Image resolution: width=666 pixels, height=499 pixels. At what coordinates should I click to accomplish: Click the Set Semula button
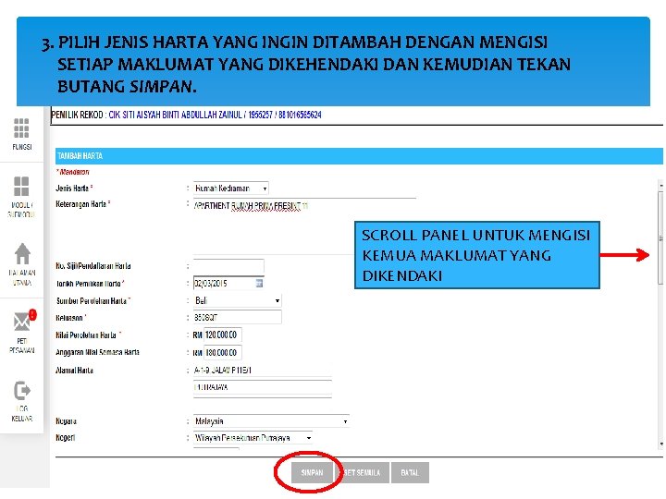click(x=363, y=473)
